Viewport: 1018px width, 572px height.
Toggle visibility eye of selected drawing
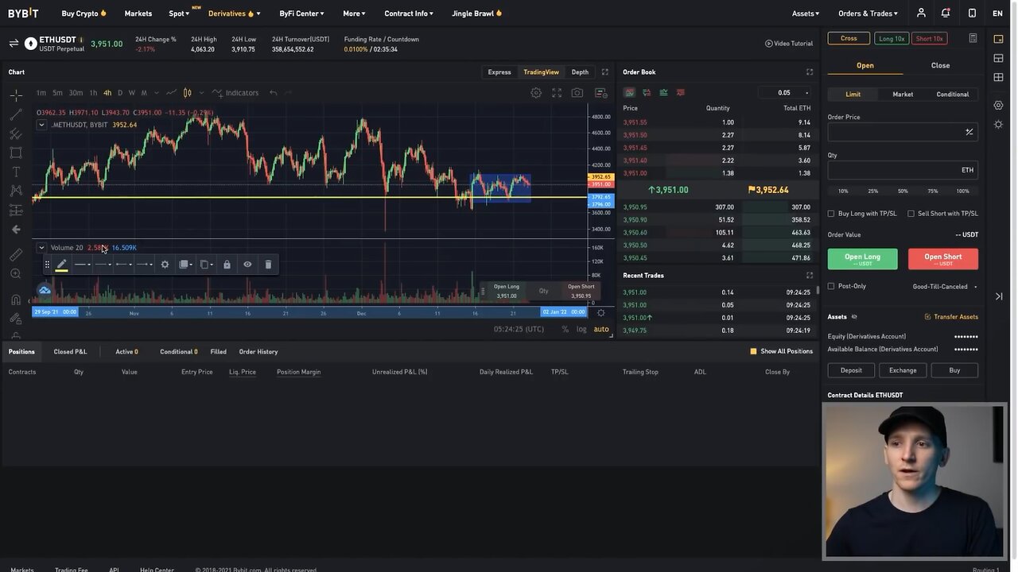click(247, 265)
